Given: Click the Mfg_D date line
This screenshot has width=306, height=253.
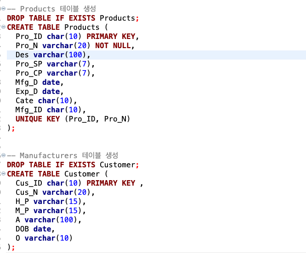Looking at the screenshot, I should [x=40, y=82].
